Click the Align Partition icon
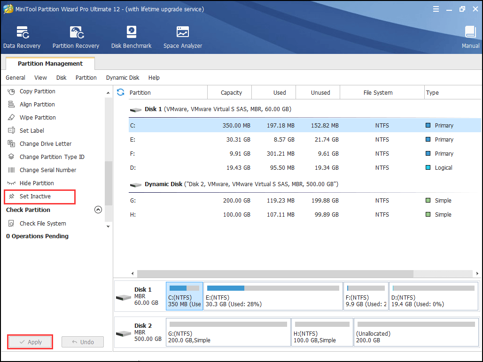This screenshot has height=362, width=483. [11, 105]
